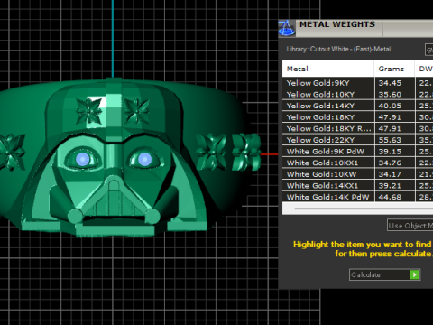433x325 pixels.
Task: Click the Library: Cutout White label
Action: pos(338,49)
